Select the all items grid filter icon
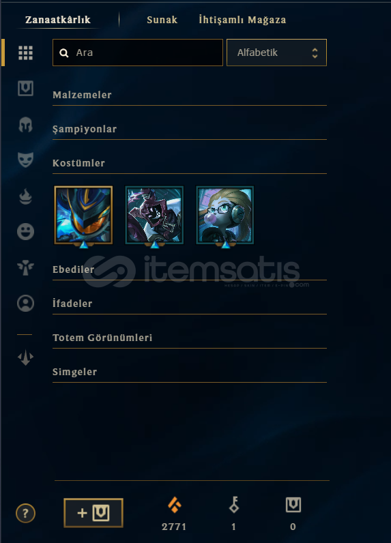 [x=26, y=53]
